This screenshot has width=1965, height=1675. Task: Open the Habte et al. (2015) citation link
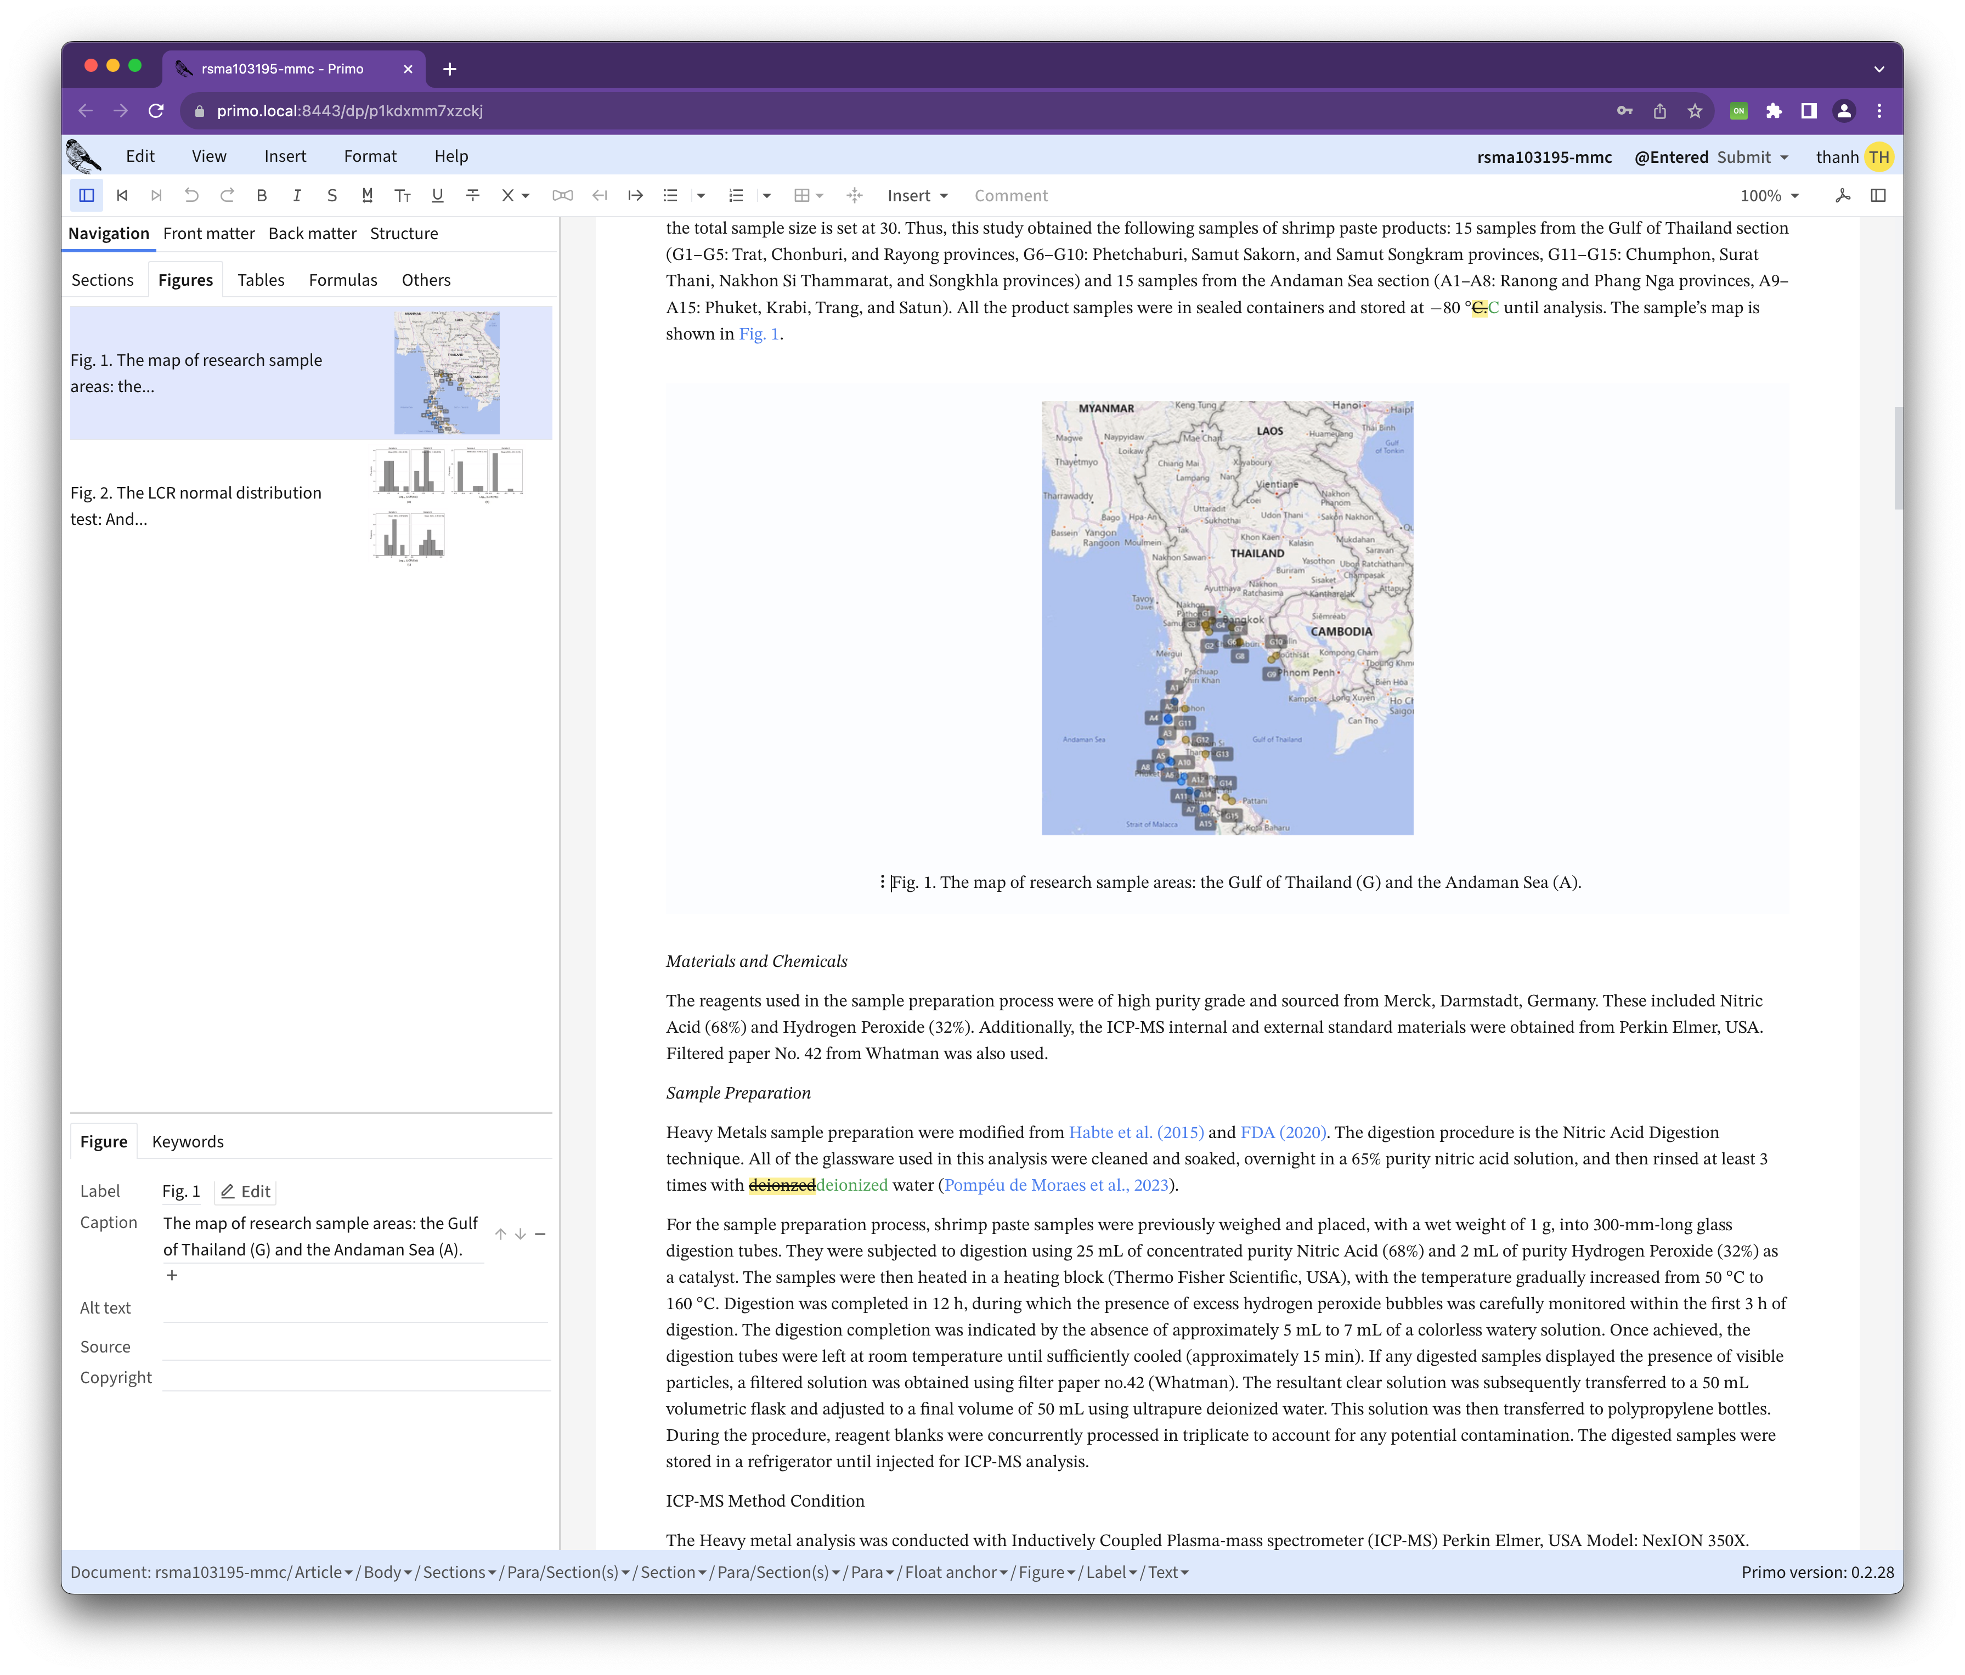pyautogui.click(x=1135, y=1132)
